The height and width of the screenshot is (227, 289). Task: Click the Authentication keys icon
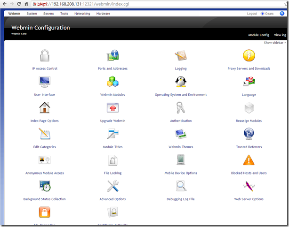point(181,107)
